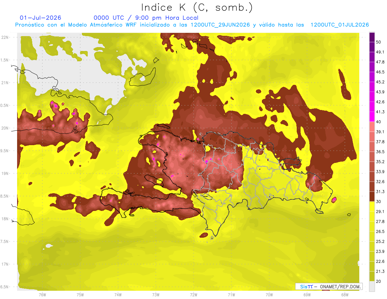This screenshot has height=299, width=387.
Task: Click the dark purple swatch above value 50
Action: coord(372,37)
